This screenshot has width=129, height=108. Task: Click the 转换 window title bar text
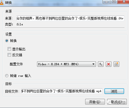tap(8, 3)
